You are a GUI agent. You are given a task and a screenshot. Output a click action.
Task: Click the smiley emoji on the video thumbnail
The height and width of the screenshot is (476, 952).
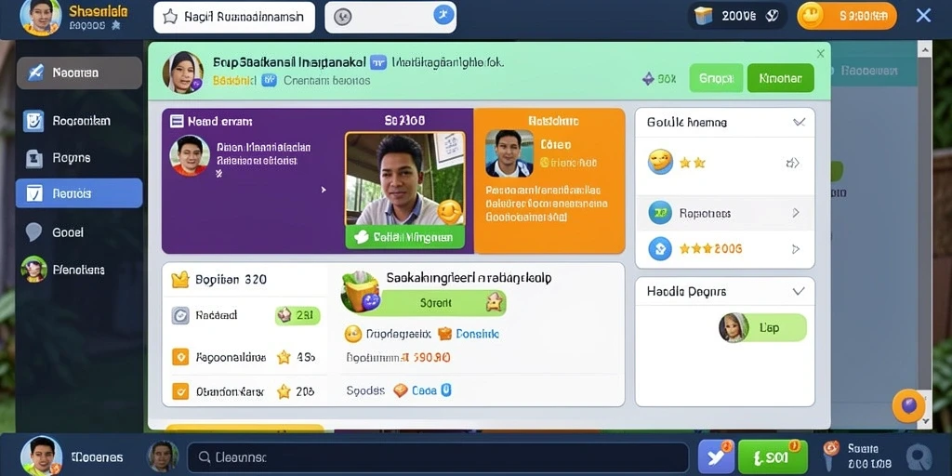pos(450,212)
